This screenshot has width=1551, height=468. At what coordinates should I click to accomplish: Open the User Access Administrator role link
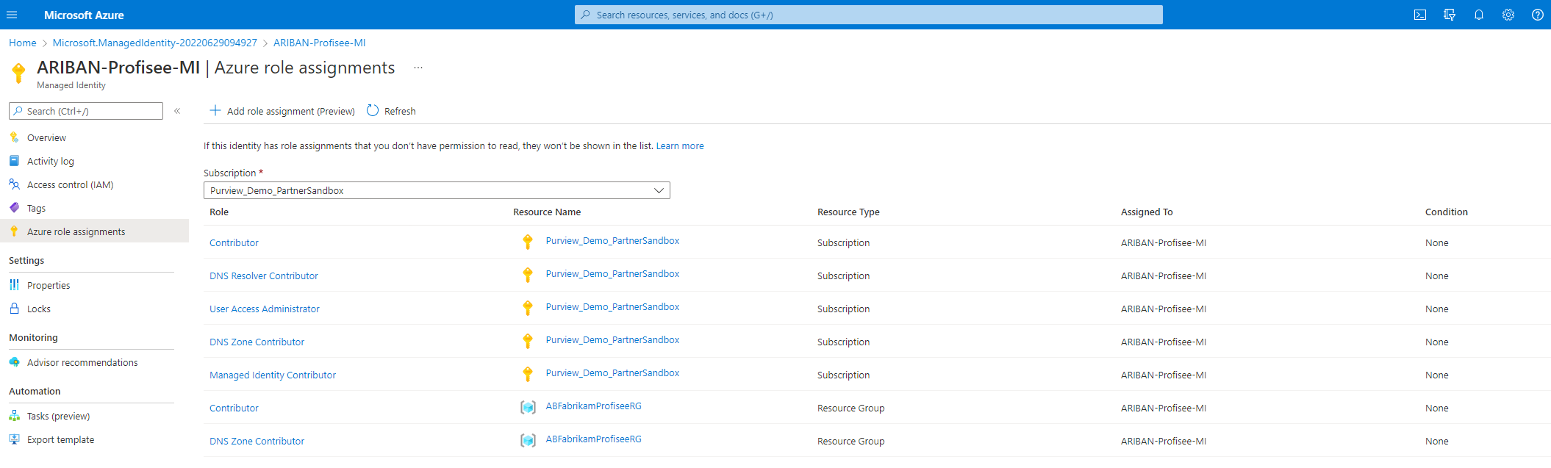point(265,309)
